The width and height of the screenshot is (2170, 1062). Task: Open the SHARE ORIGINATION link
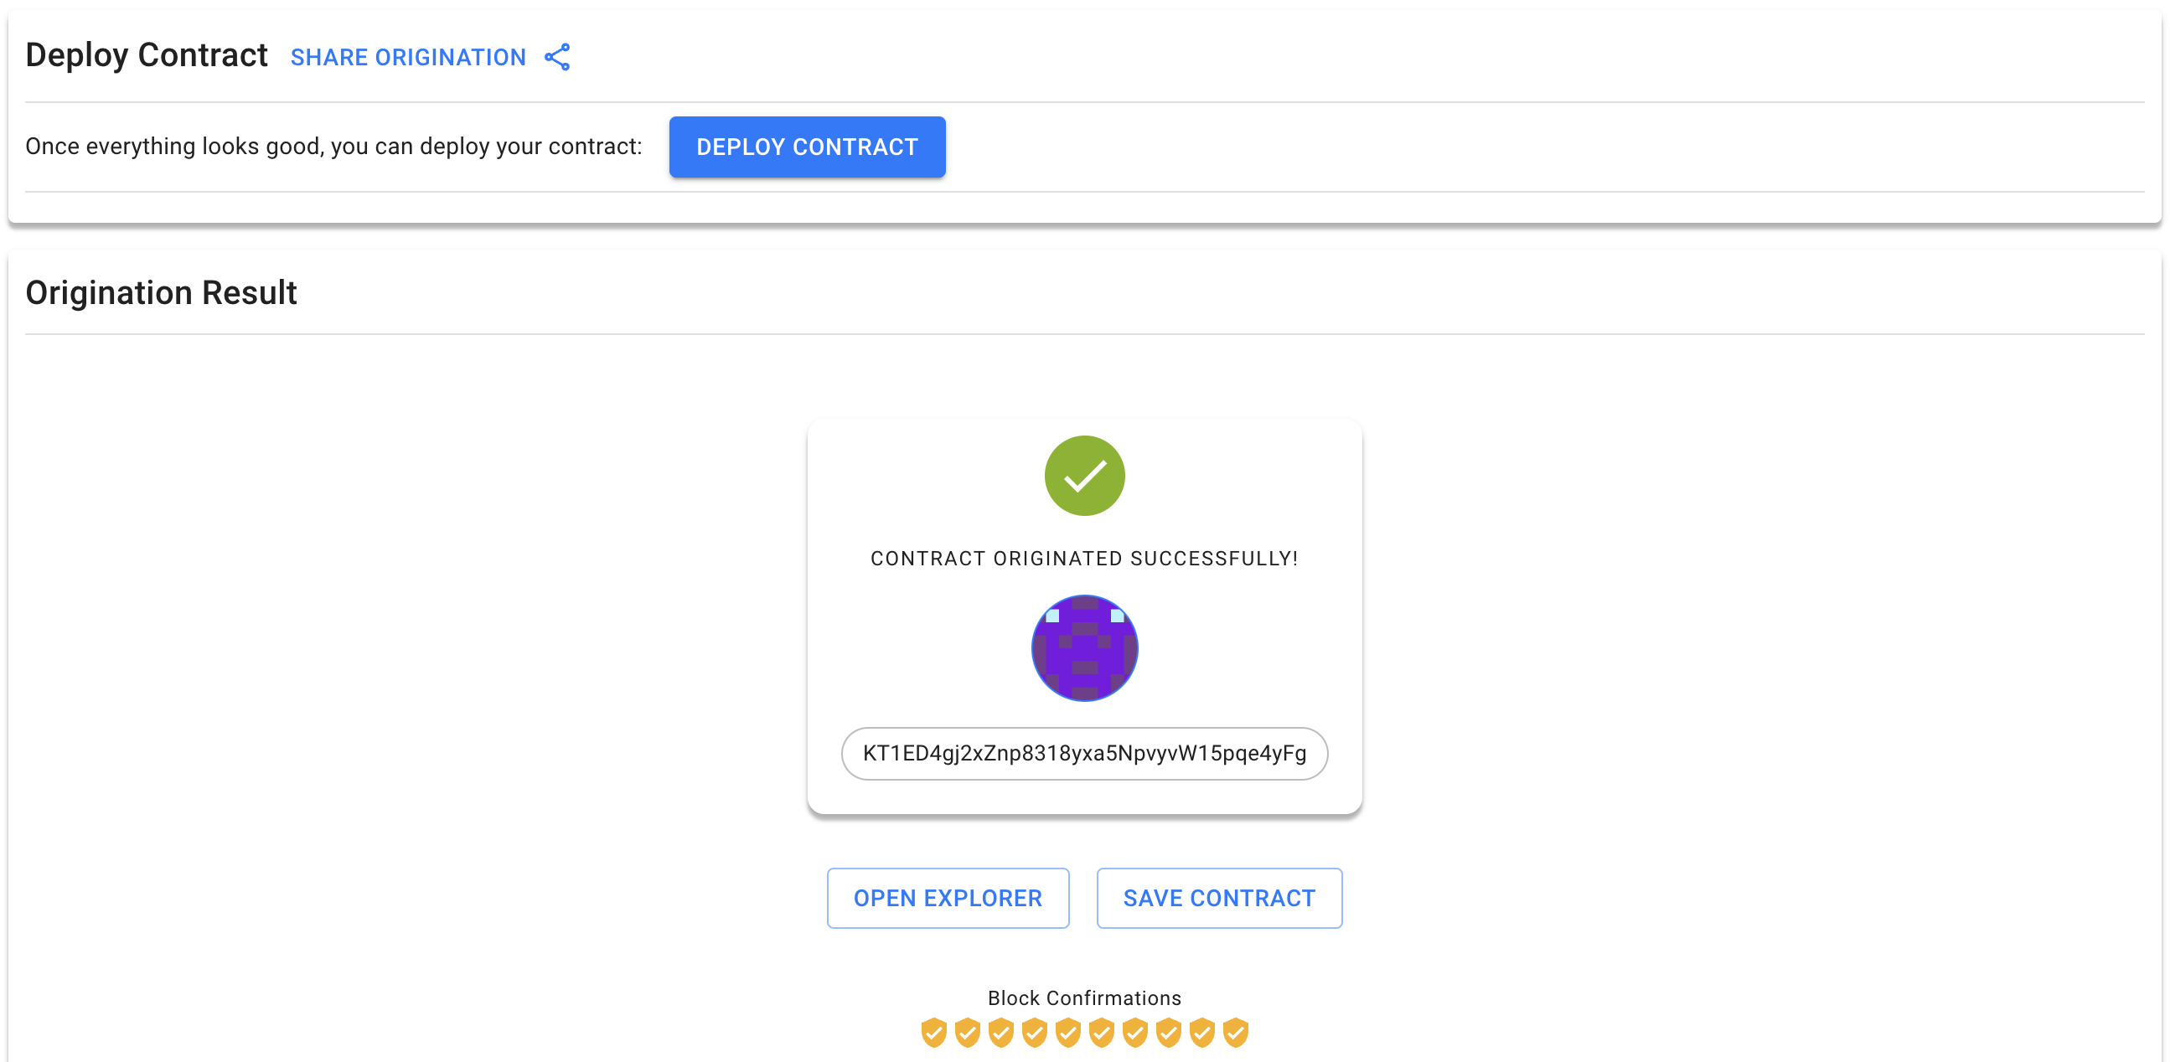[x=408, y=56]
